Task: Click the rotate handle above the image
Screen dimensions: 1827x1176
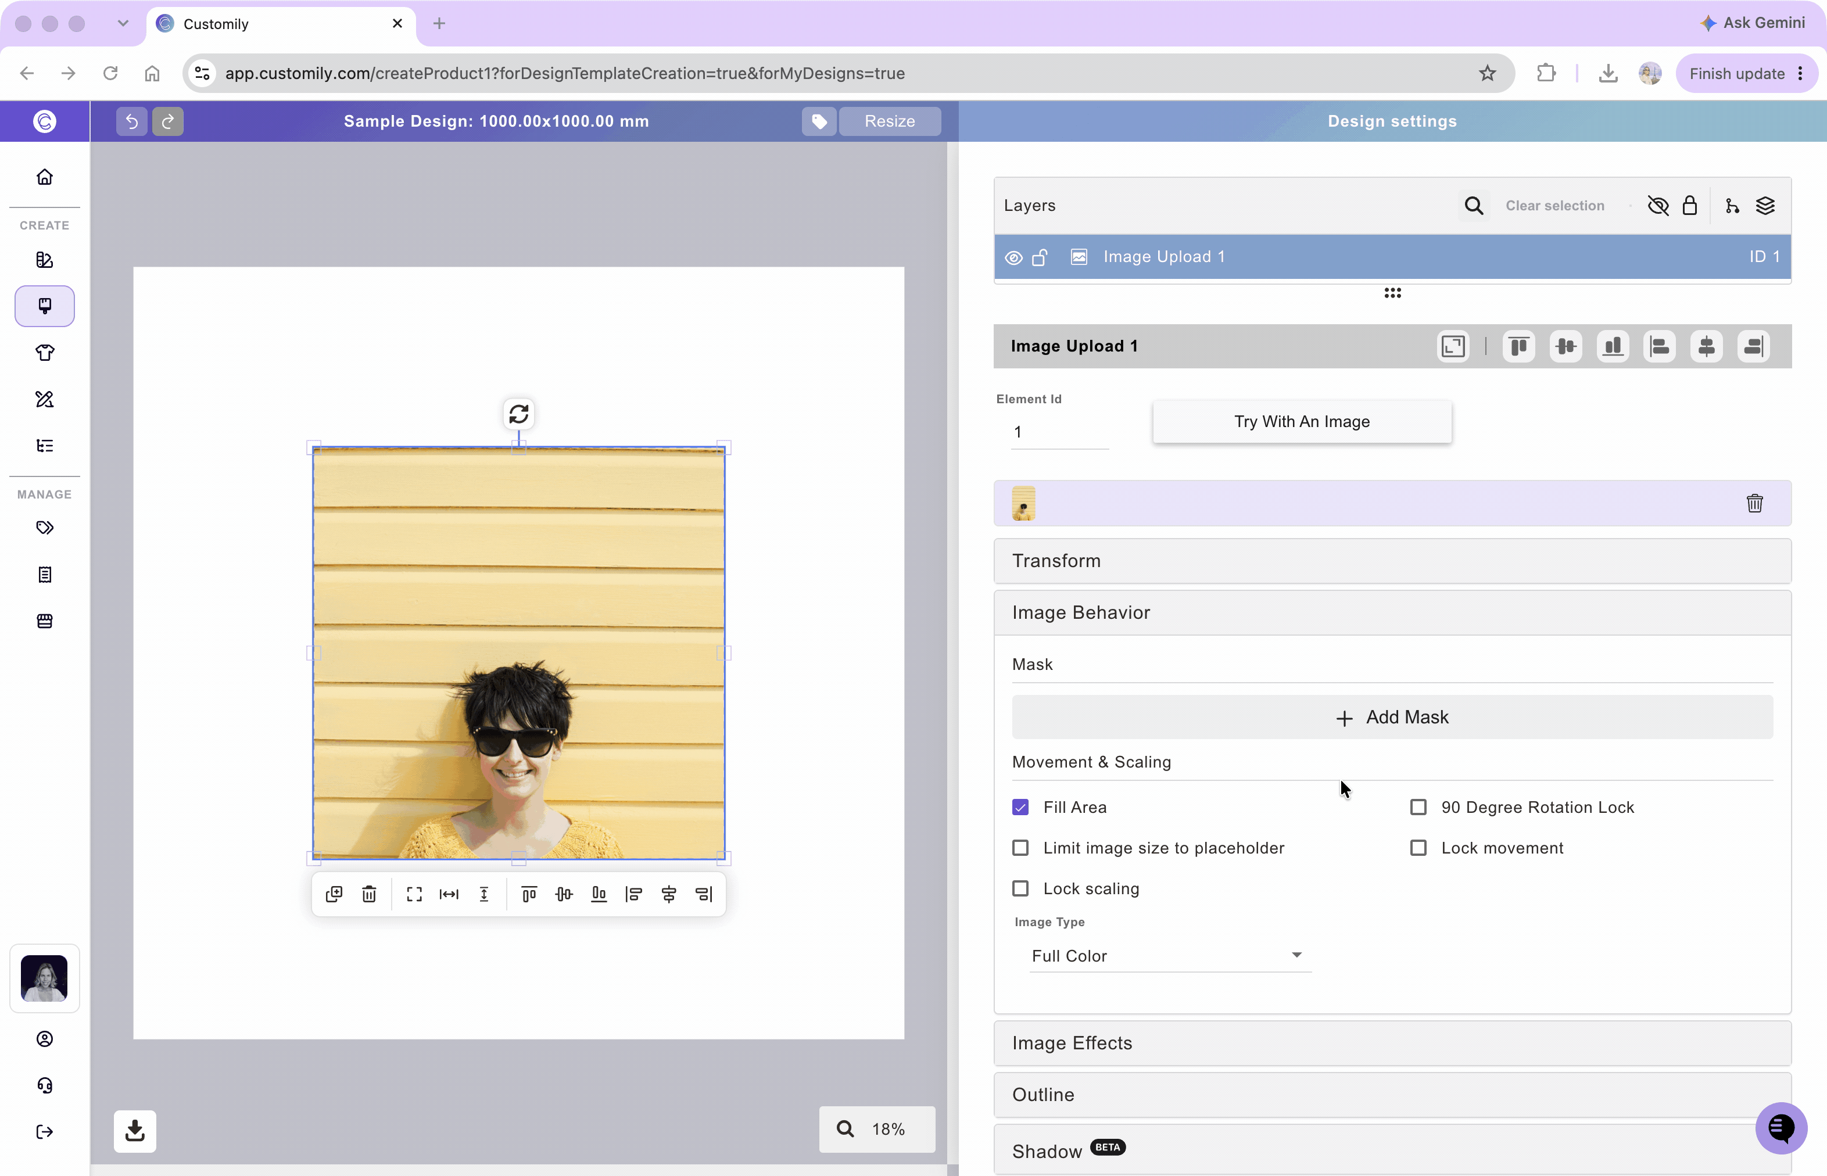Action: click(x=518, y=414)
